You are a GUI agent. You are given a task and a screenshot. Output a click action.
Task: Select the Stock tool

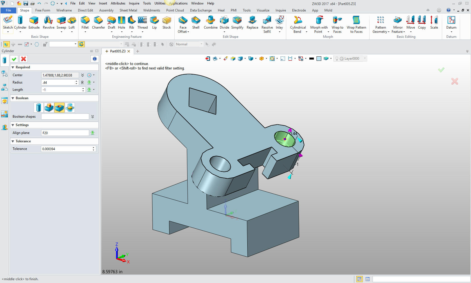tap(167, 22)
